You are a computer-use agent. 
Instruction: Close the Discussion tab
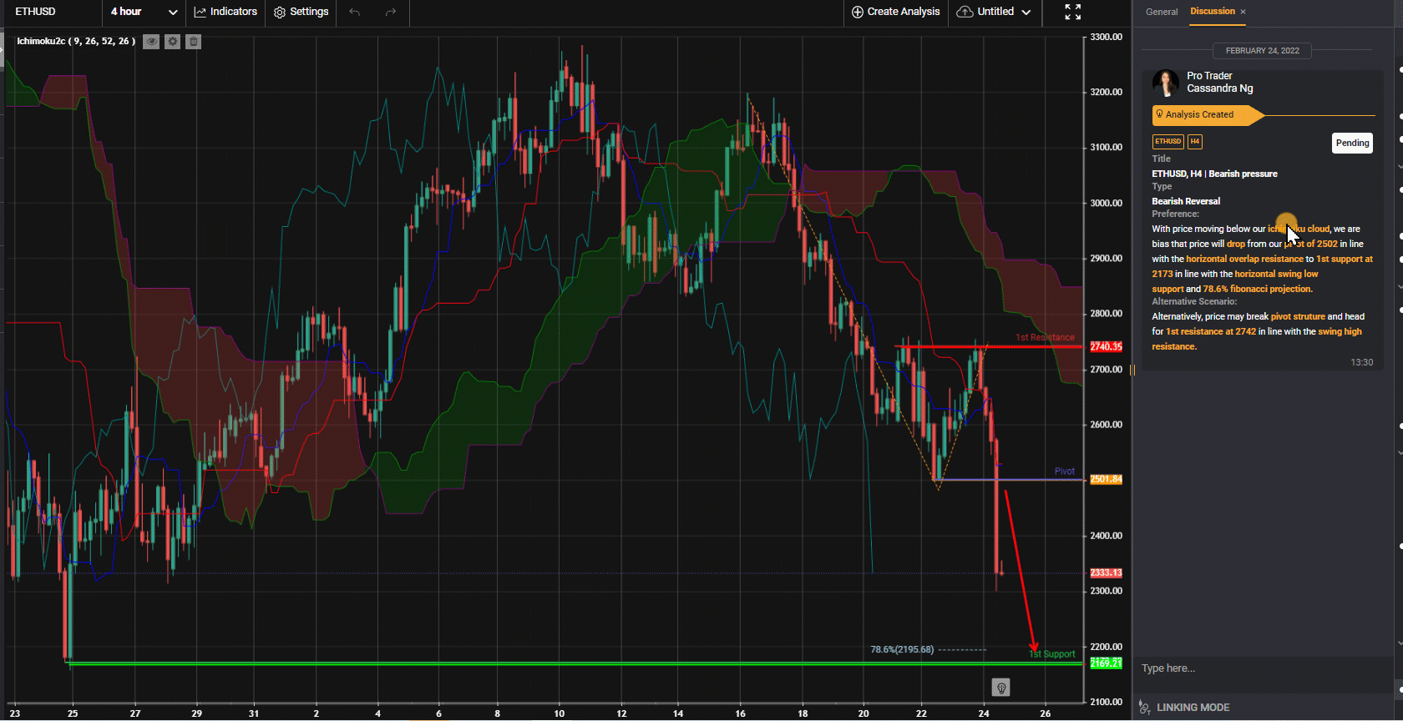tap(1243, 12)
